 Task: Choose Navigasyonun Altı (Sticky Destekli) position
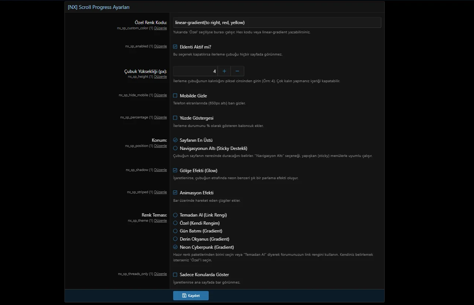coord(175,148)
